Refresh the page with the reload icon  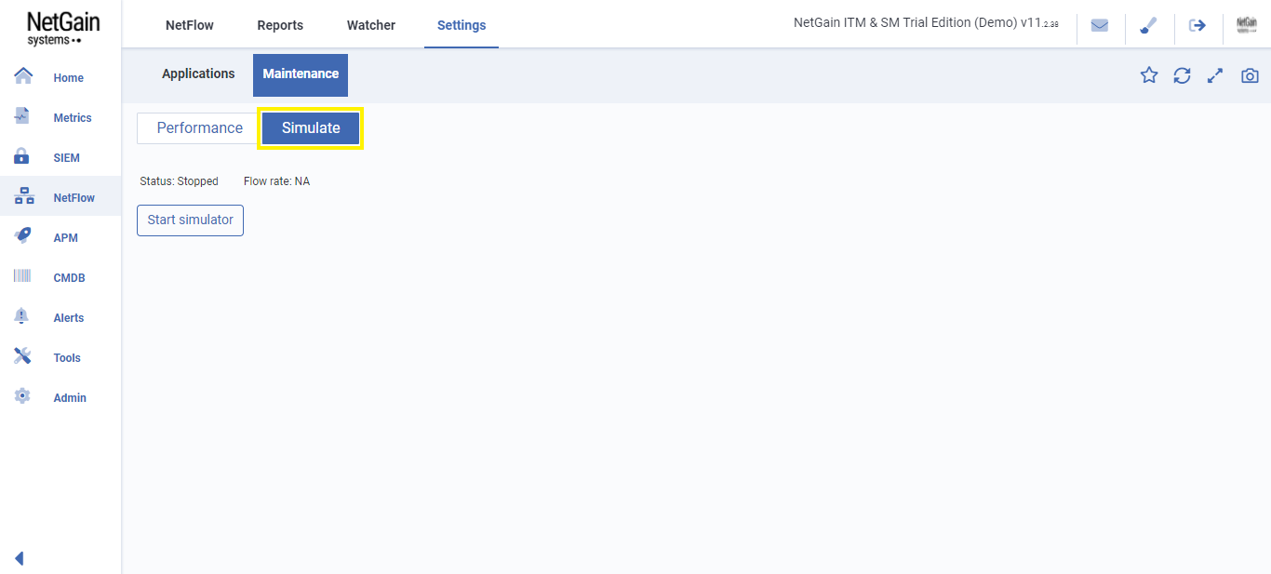click(1182, 75)
